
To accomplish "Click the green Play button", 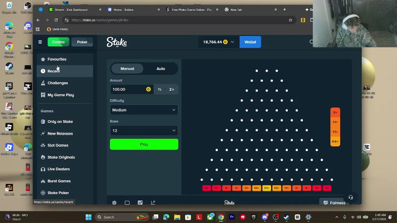I will (x=144, y=144).
